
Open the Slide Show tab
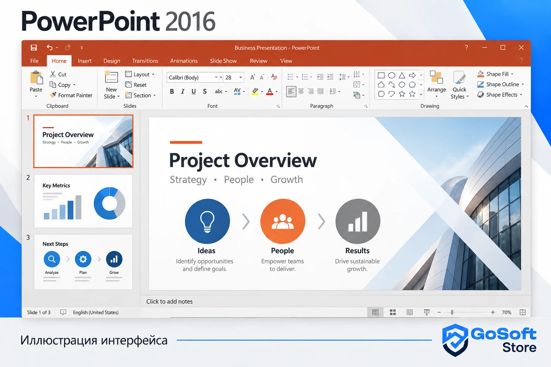point(223,61)
